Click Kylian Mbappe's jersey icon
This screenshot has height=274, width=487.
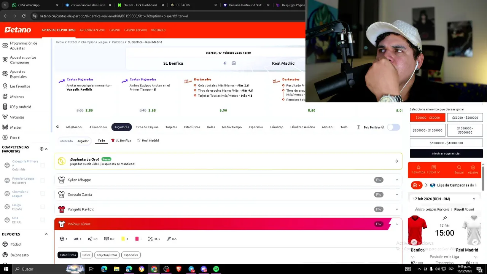tap(62, 180)
